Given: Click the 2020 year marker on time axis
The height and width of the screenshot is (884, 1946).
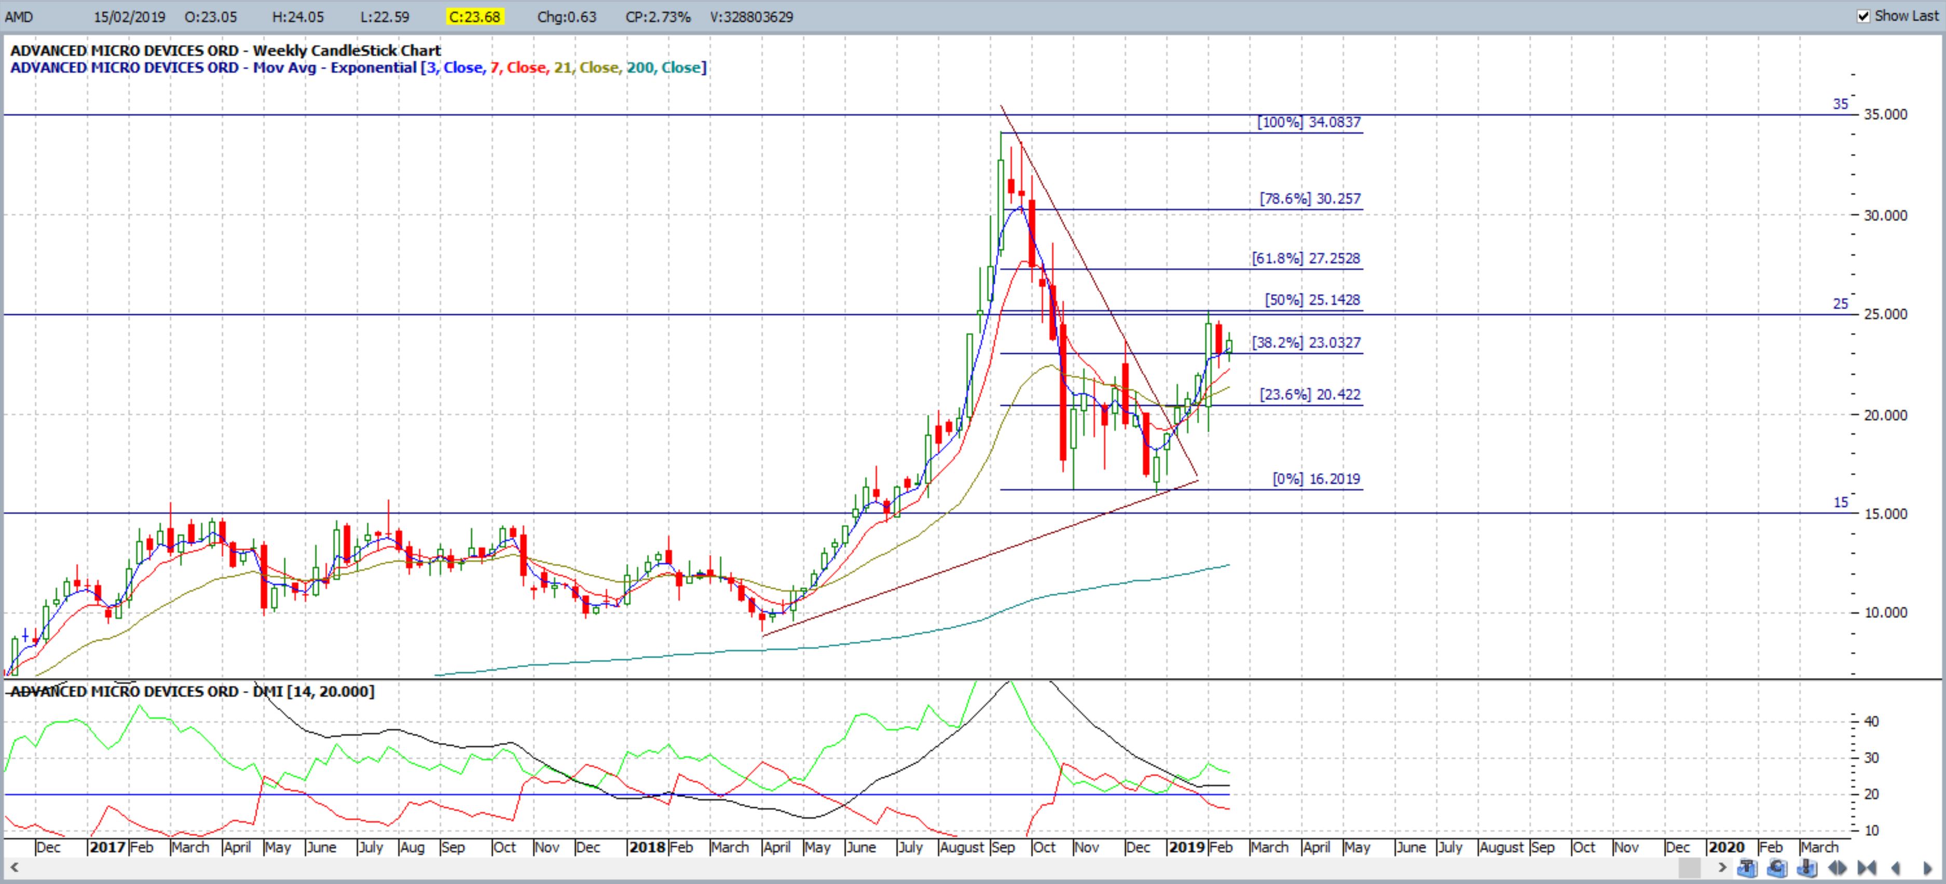Looking at the screenshot, I should point(1726,848).
